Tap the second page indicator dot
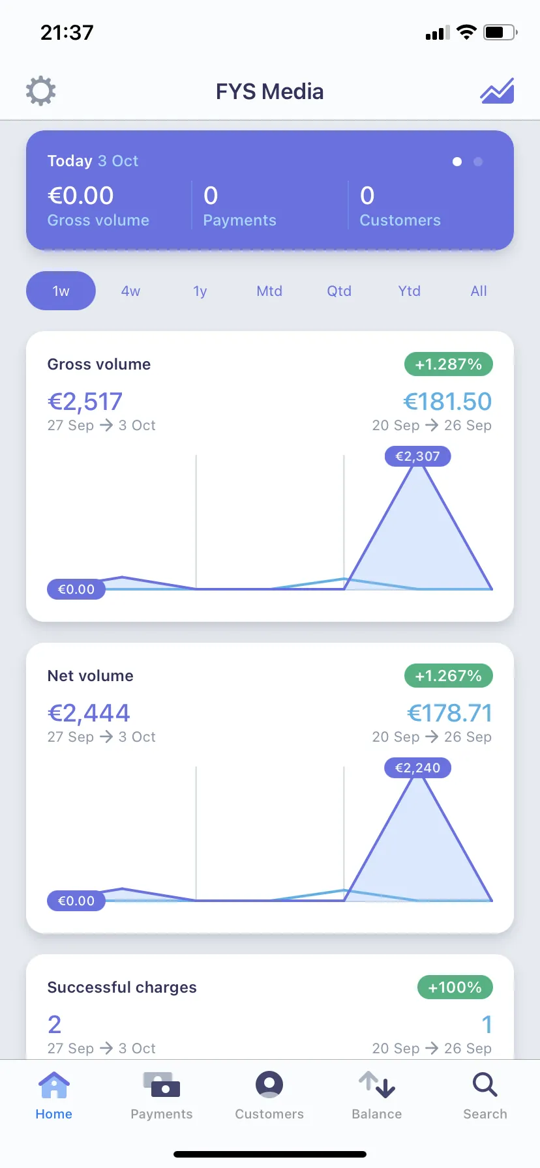Screen dimensions: 540x1168 pyautogui.click(x=478, y=162)
